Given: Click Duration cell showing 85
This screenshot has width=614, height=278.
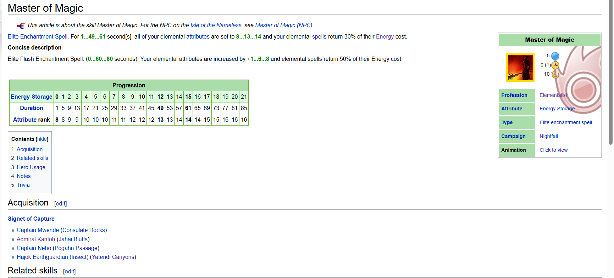Looking at the screenshot, I should pyautogui.click(x=244, y=108).
